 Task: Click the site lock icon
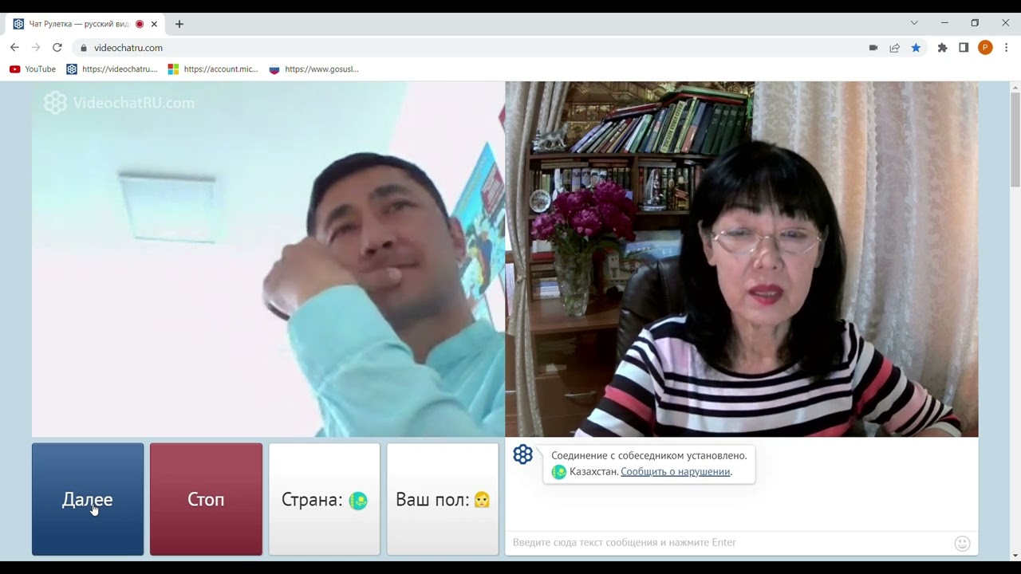tap(84, 48)
